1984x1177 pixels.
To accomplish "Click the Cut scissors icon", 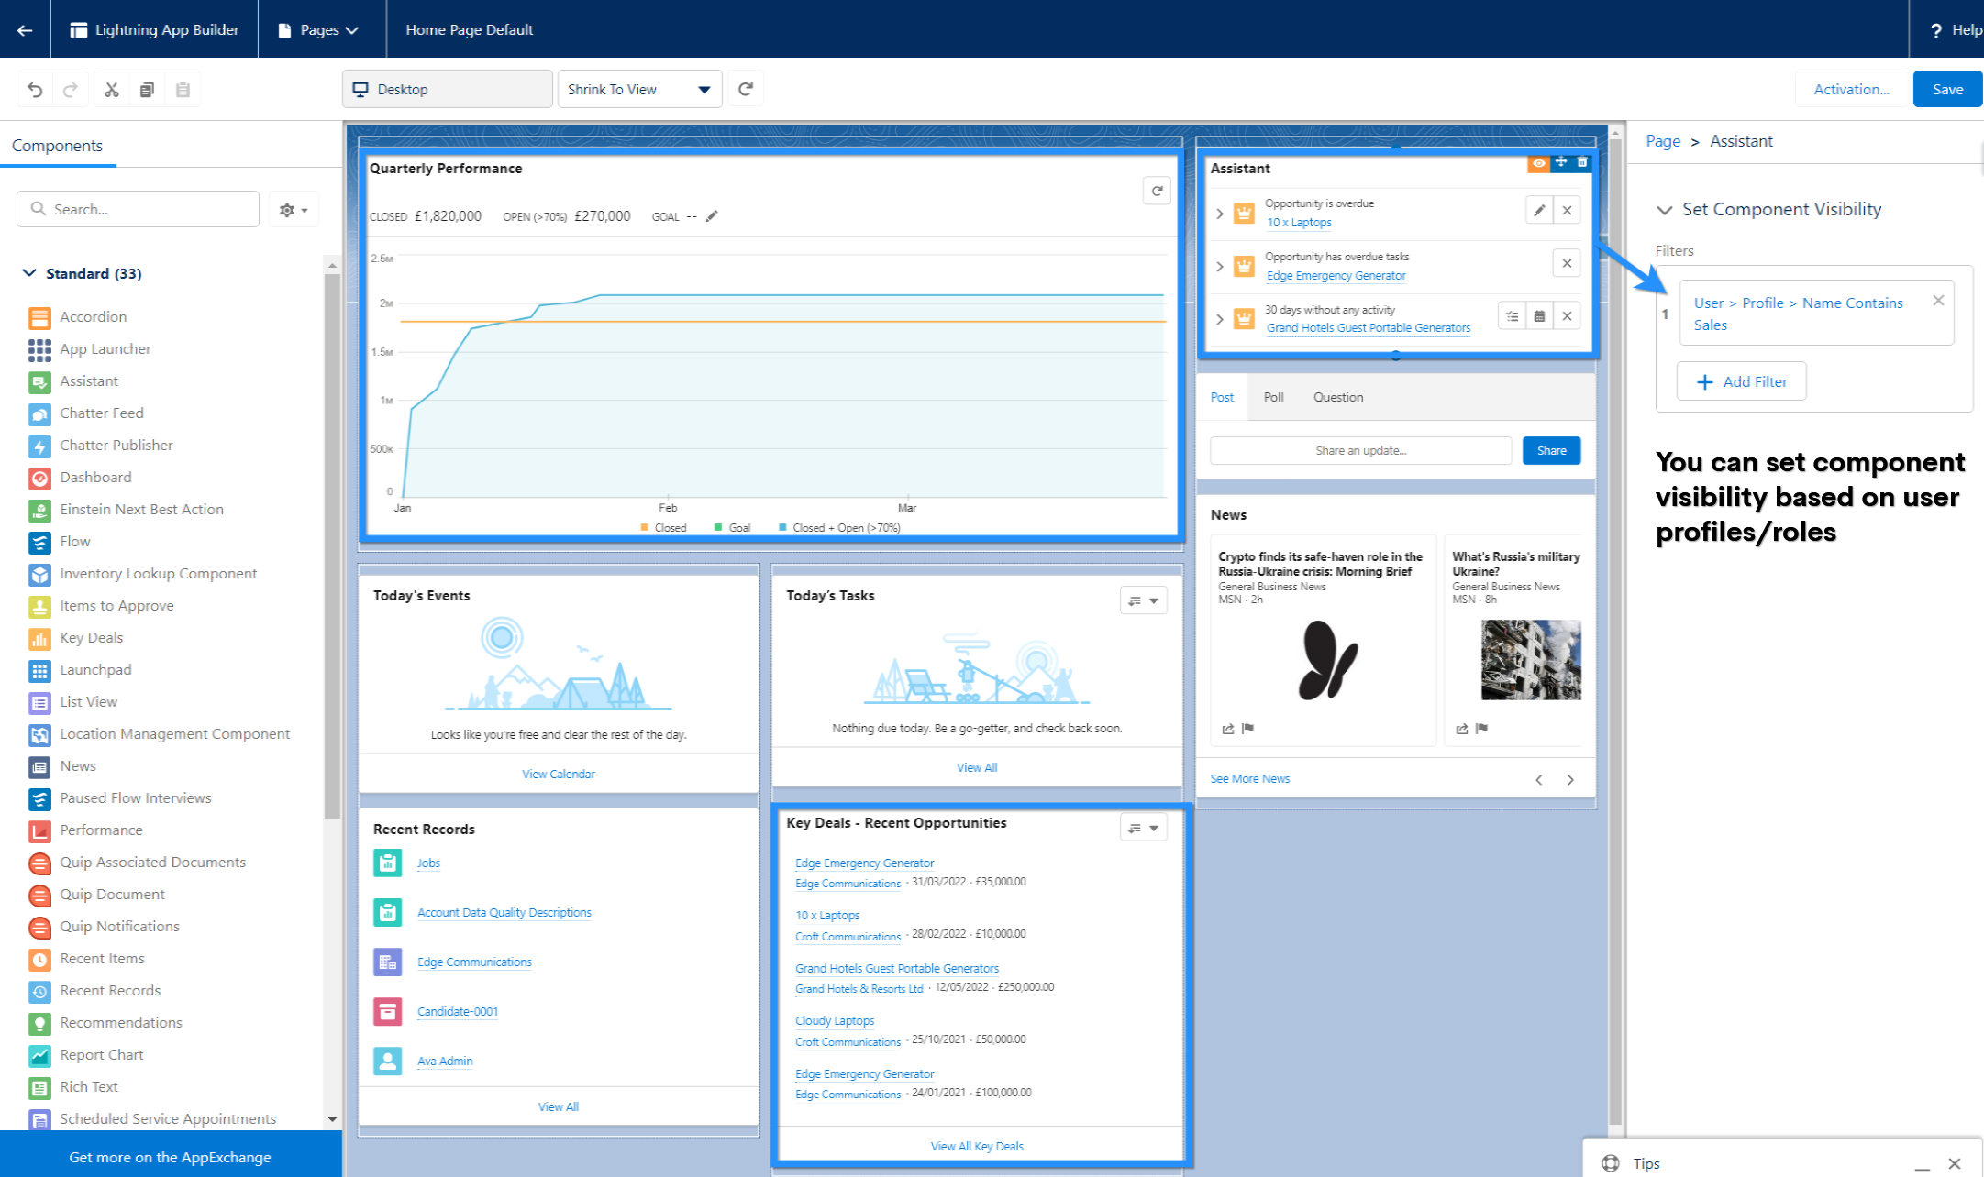I will tap(112, 89).
